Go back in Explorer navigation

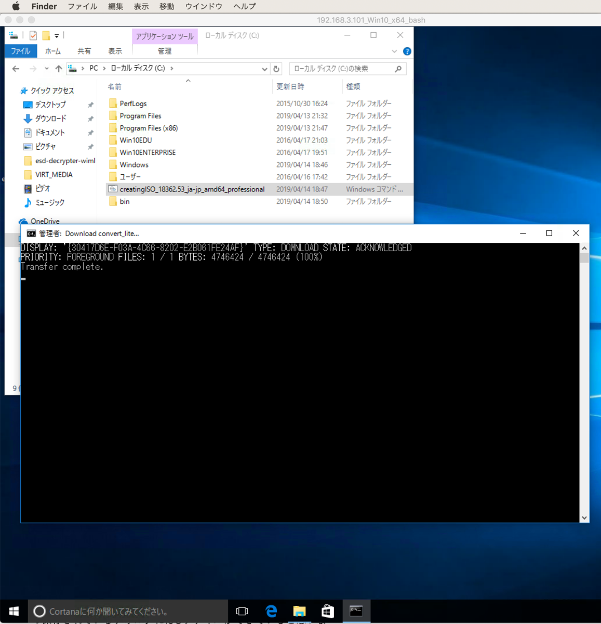pos(16,69)
